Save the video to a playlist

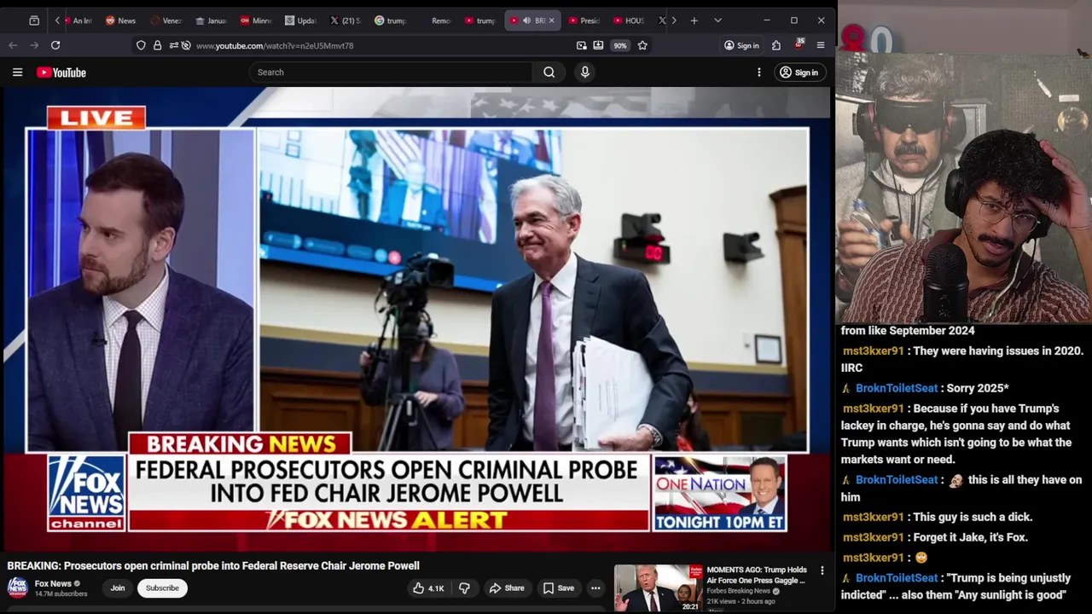(558, 588)
